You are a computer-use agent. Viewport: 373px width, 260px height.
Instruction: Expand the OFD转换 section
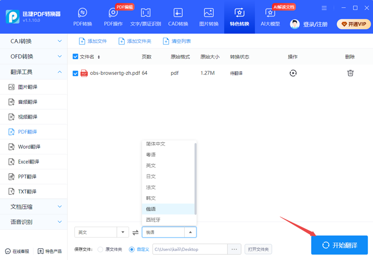pos(34,56)
